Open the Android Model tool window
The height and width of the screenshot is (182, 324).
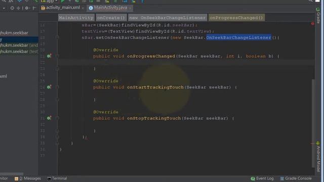point(318,157)
